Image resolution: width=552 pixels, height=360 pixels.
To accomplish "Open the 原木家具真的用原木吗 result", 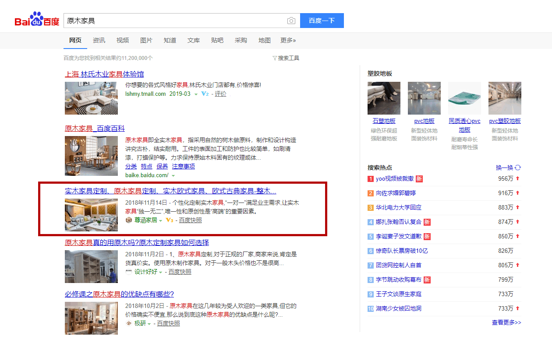I will 137,242.
